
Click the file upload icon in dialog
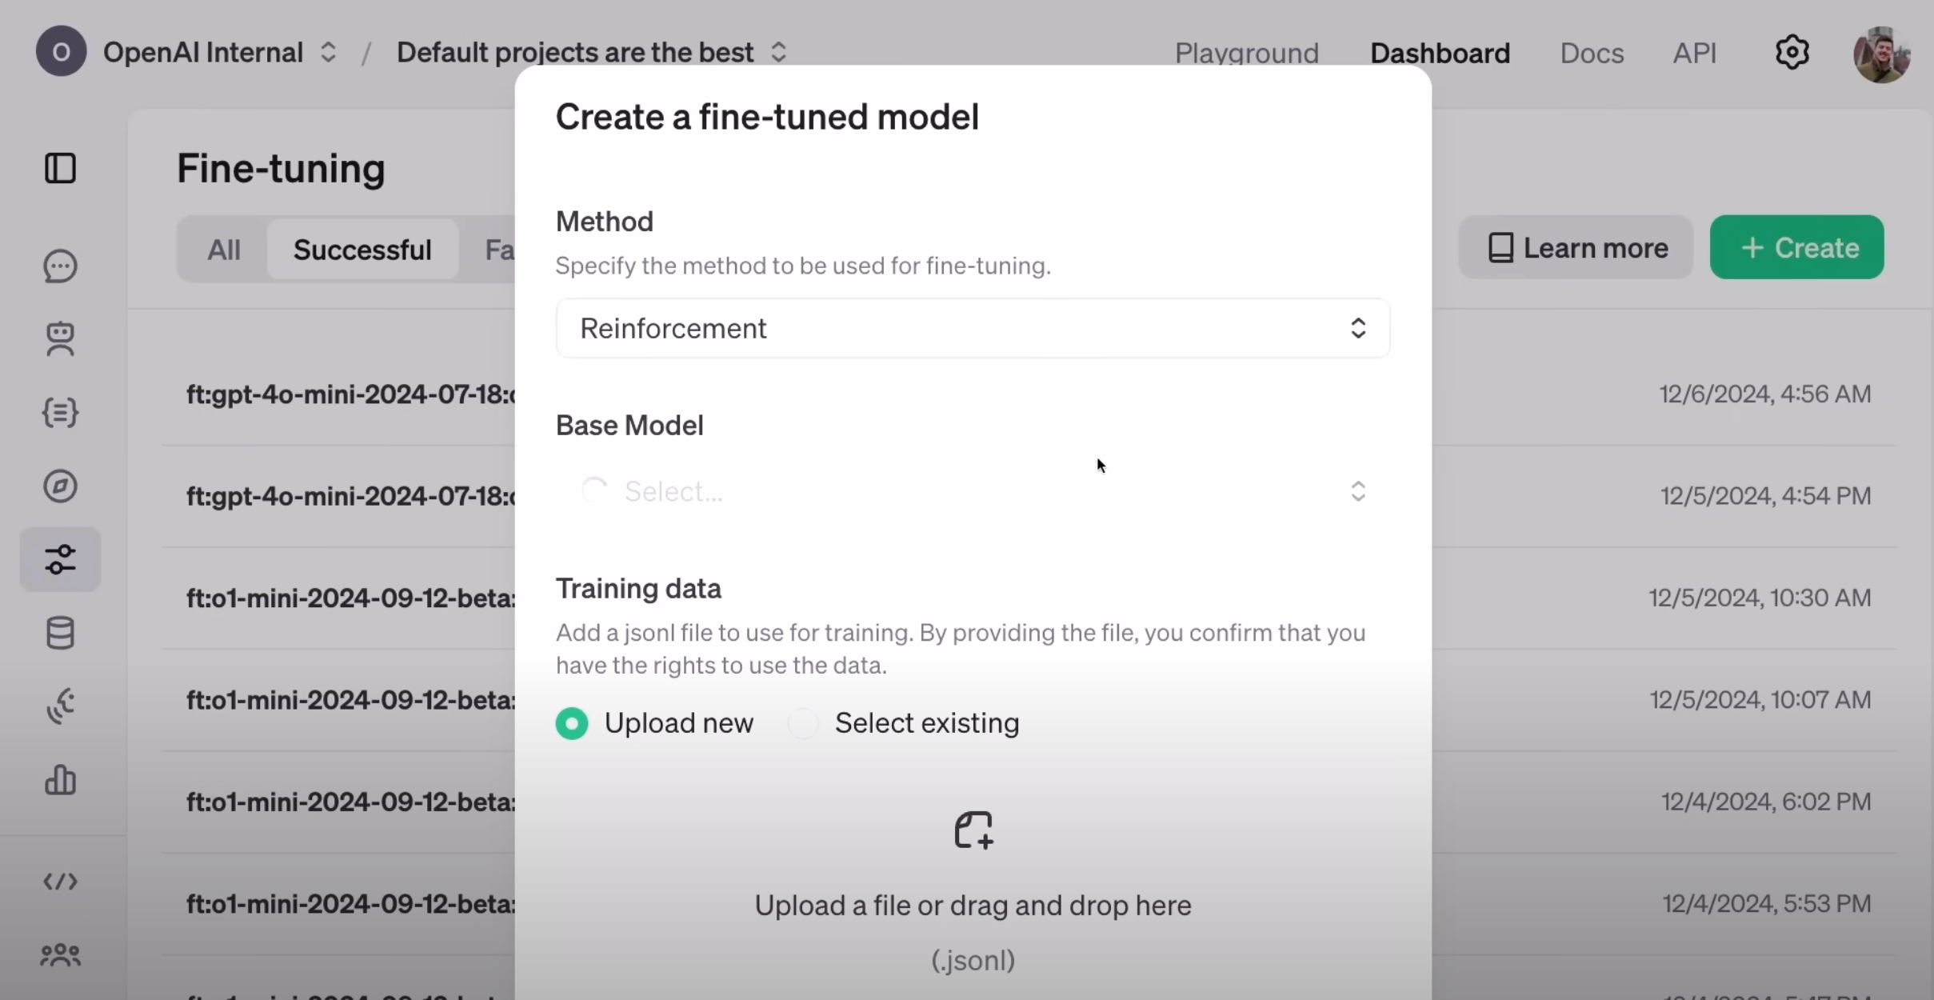(973, 830)
